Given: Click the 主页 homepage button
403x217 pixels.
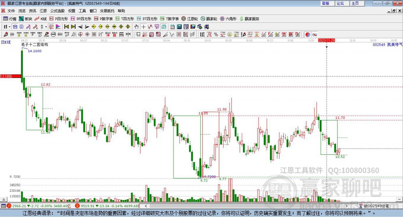Looking at the screenshot, I should [357, 3].
